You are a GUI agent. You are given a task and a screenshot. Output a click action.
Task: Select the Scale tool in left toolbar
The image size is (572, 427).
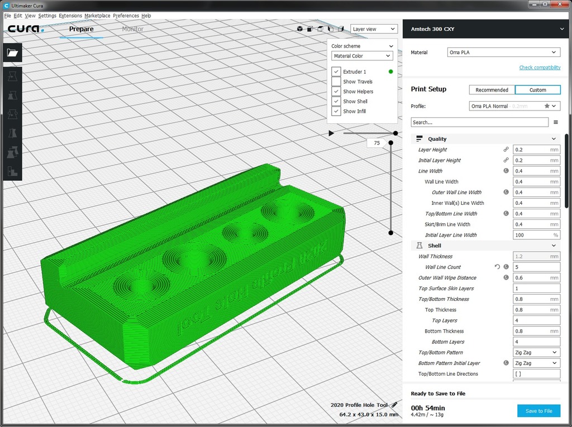(x=12, y=95)
